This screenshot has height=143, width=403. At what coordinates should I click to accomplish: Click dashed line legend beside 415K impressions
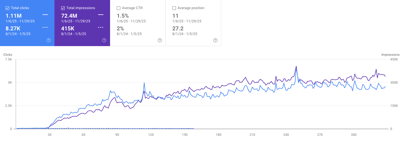click(101, 27)
